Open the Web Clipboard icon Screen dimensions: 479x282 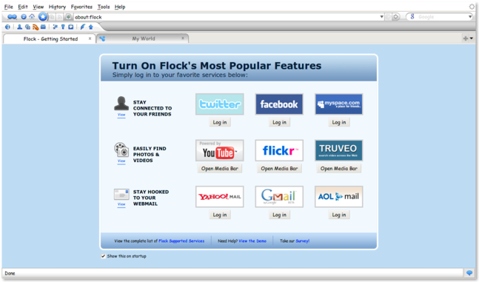point(71,27)
